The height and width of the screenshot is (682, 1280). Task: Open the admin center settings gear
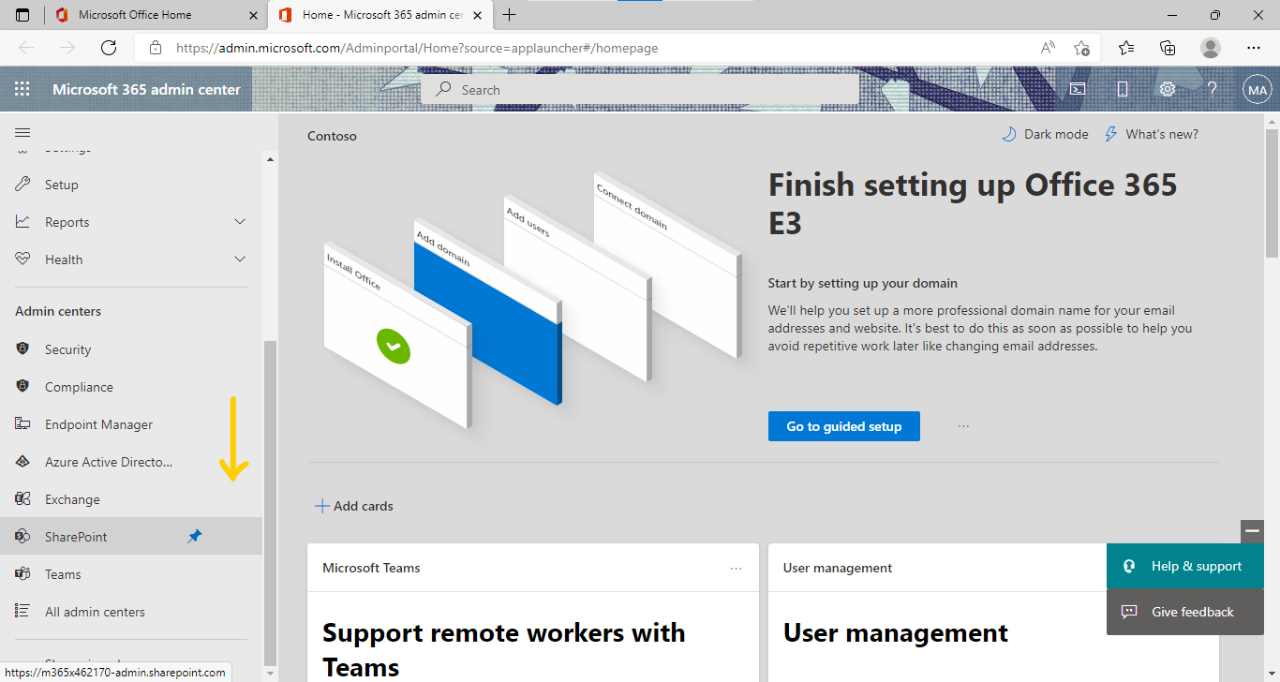(1167, 89)
